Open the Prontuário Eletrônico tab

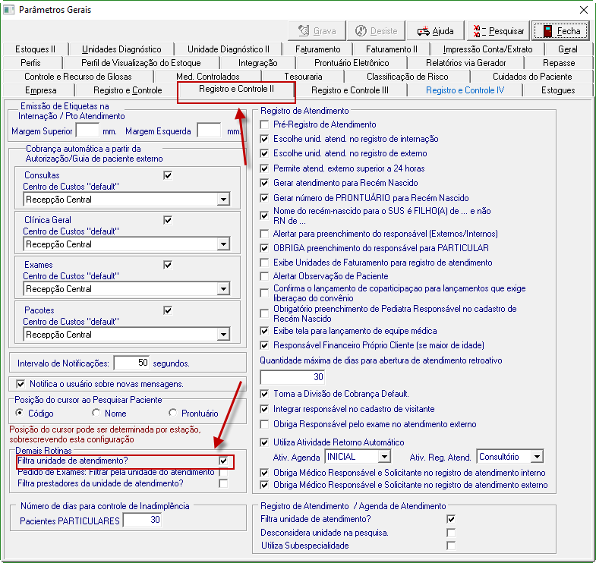[352, 63]
